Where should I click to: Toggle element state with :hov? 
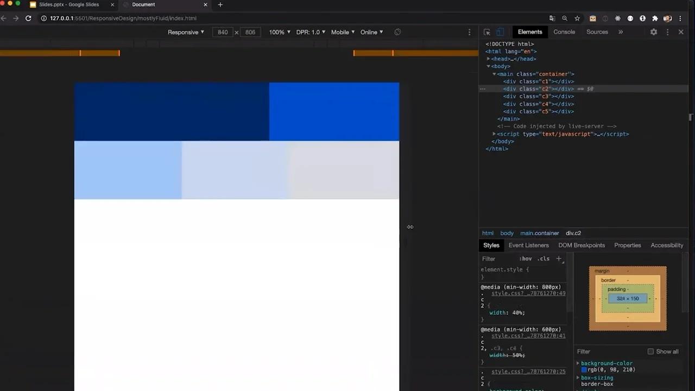click(x=526, y=258)
